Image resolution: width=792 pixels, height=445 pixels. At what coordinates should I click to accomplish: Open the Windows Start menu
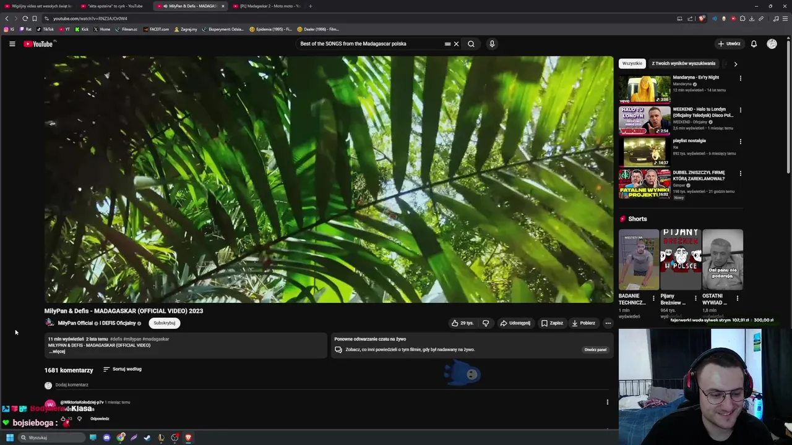[10, 438]
